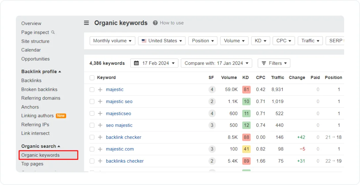Open the Volume filter dropdown
360x185 pixels.
[234, 41]
